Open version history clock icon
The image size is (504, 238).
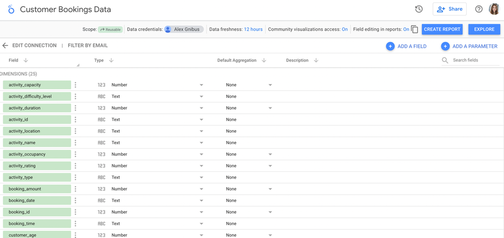pyautogui.click(x=419, y=9)
